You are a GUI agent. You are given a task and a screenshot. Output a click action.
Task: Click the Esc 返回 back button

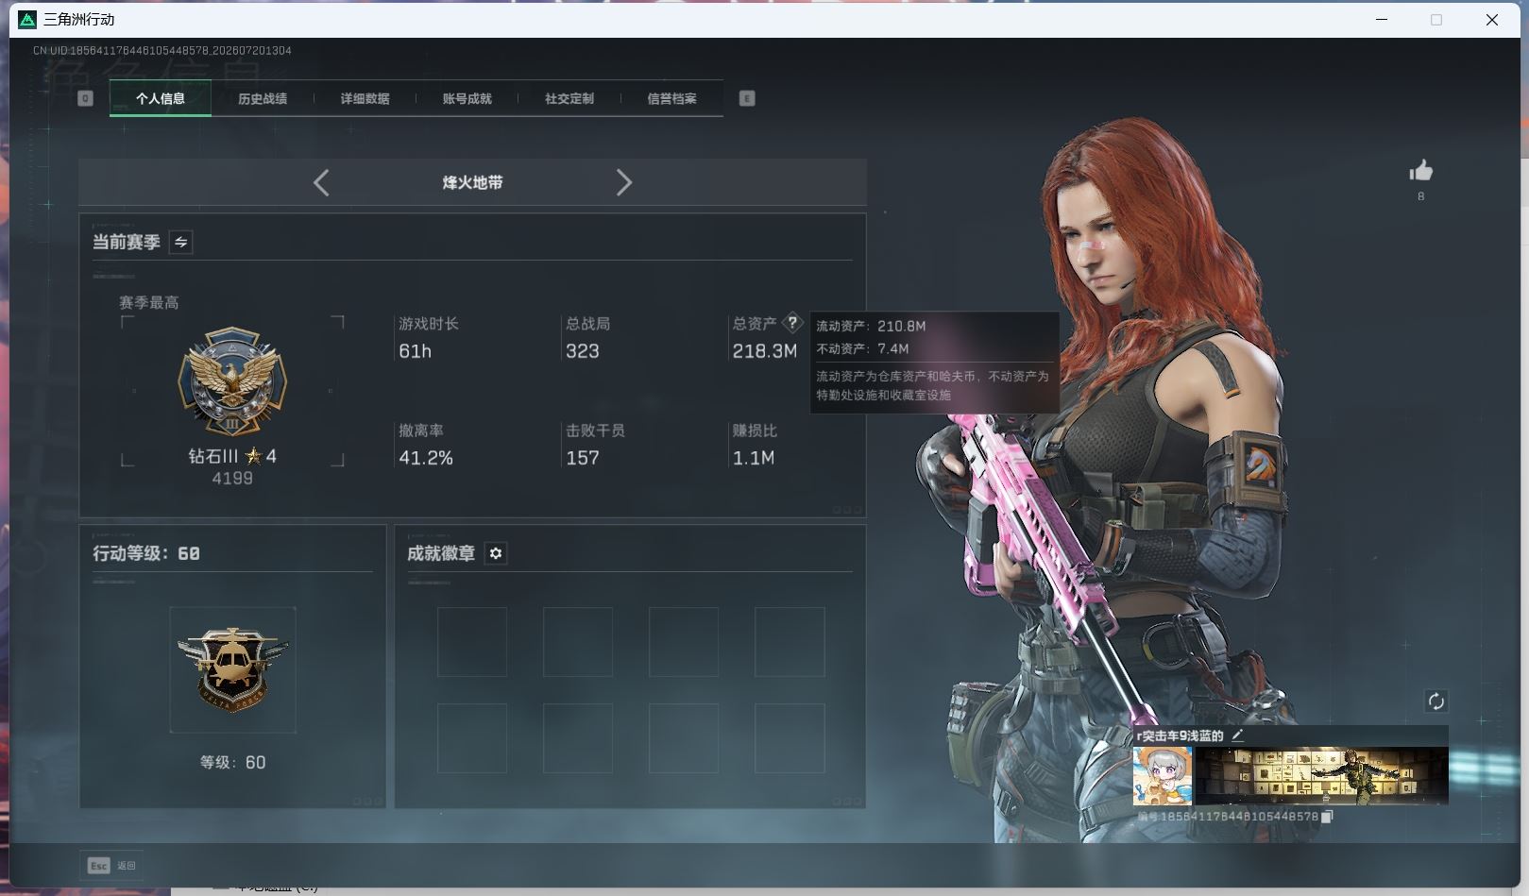coord(111,865)
